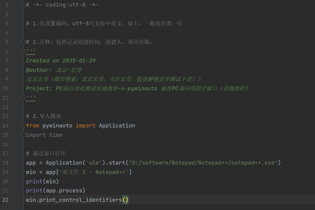Collapse the fold marker on line 1

click(x=23, y=5)
